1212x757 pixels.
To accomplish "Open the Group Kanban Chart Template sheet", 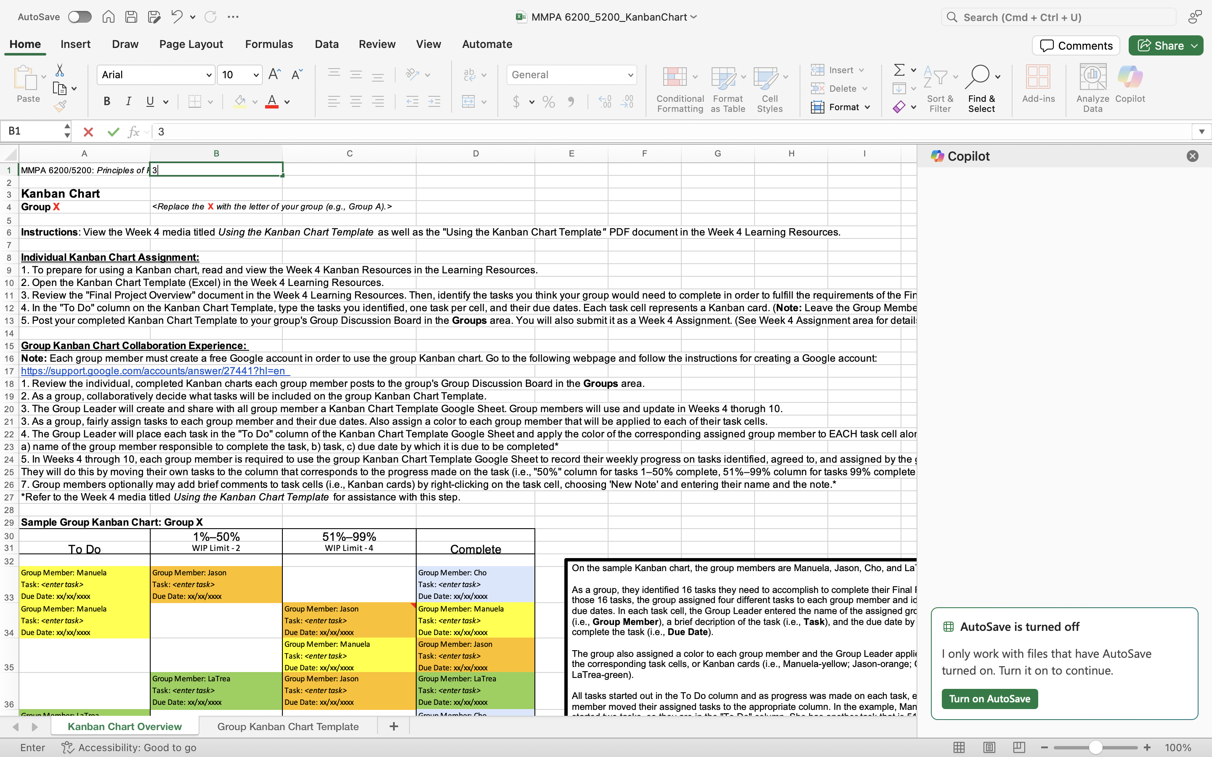I will (x=287, y=726).
